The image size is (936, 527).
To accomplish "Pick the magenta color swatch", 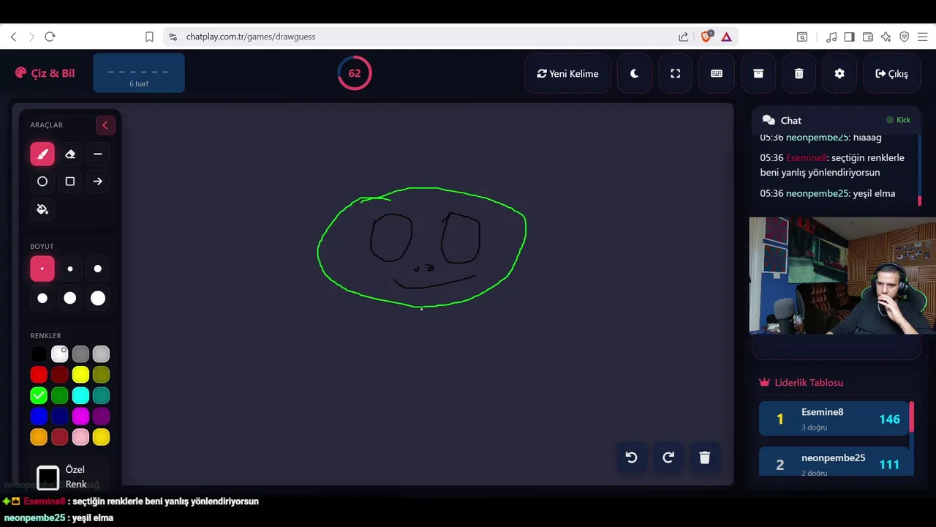I will [80, 416].
